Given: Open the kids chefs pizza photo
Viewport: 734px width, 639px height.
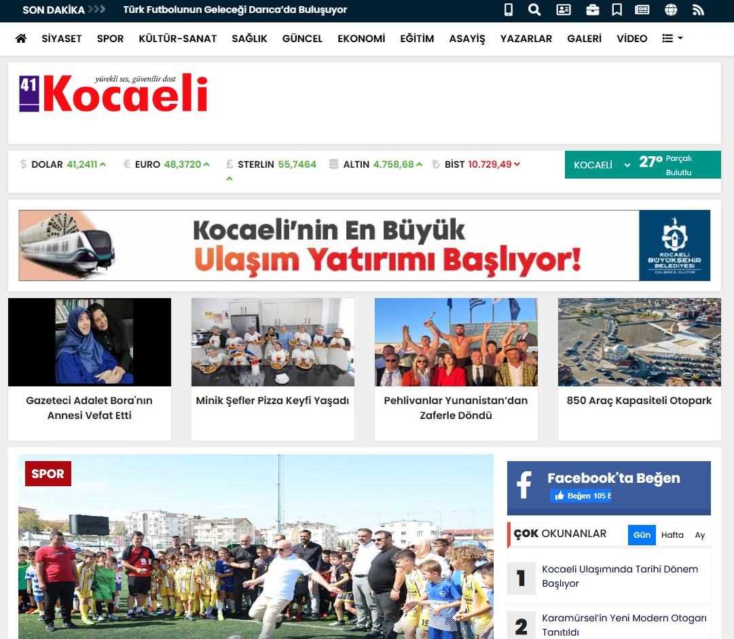Looking at the screenshot, I should tap(272, 342).
